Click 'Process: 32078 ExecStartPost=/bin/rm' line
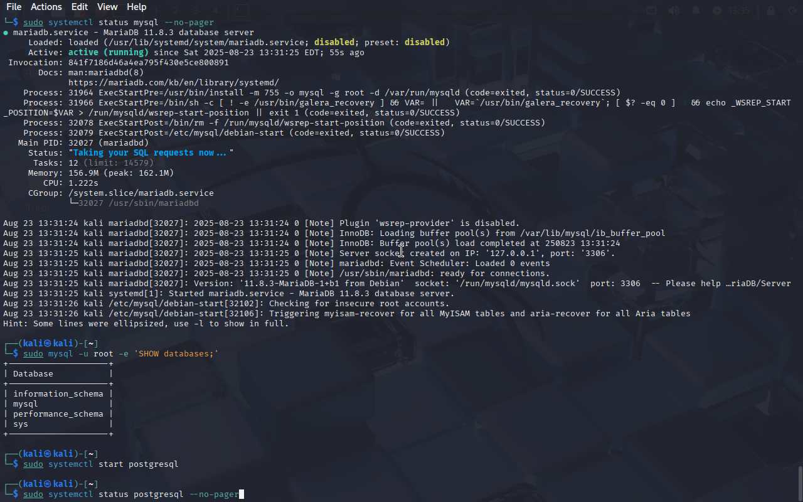 click(284, 123)
